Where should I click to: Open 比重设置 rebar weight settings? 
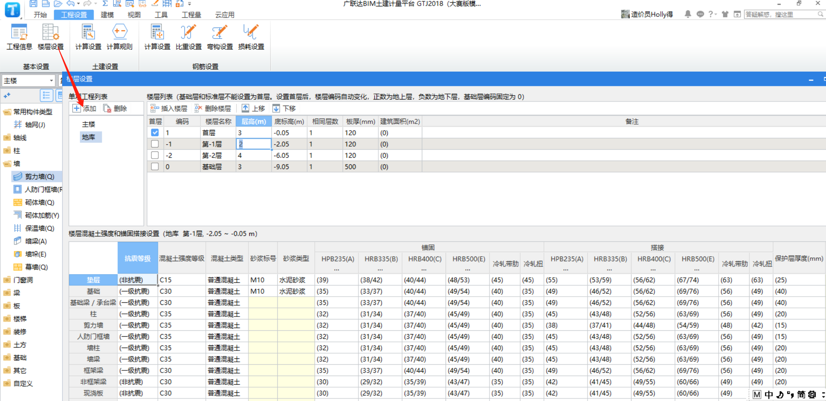pyautogui.click(x=188, y=37)
